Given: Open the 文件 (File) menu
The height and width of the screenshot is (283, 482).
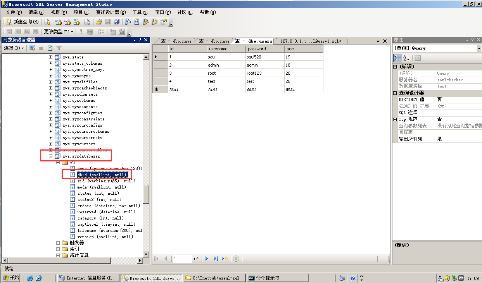Looking at the screenshot, I should pos(14,12).
